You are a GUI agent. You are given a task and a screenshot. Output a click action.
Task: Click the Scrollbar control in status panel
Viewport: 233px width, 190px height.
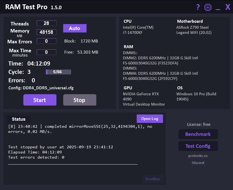153,179
